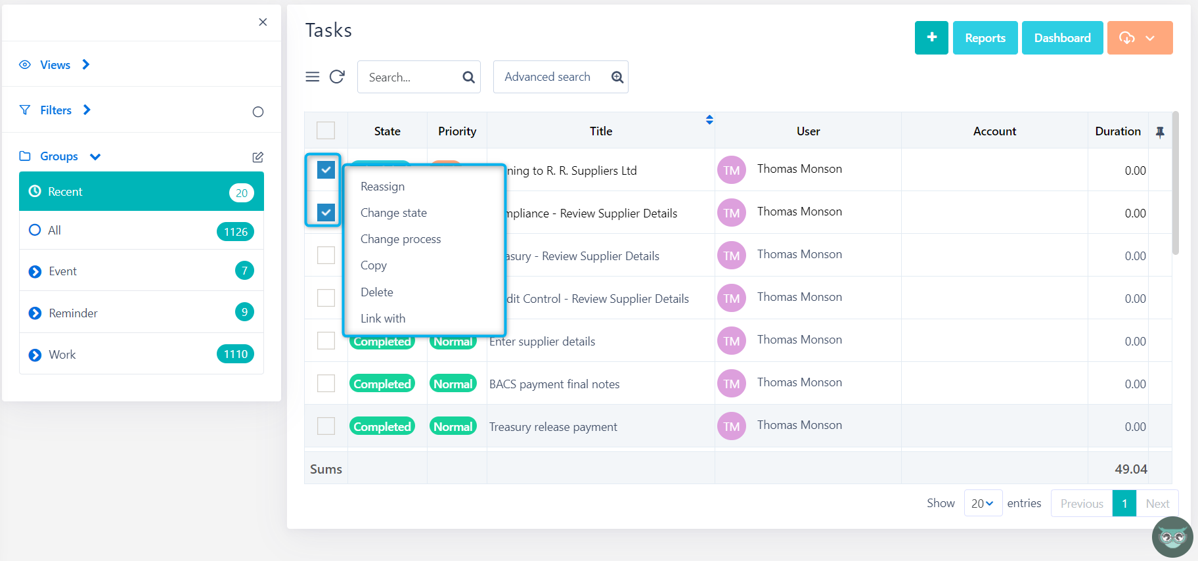Choose Link with from context menu
Screen dimensions: 1198x561
(383, 319)
